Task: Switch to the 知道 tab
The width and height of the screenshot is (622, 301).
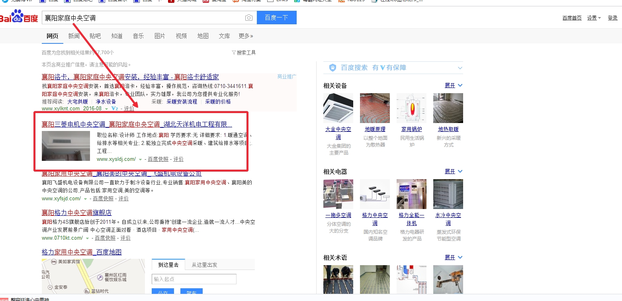Action: pyautogui.click(x=117, y=36)
